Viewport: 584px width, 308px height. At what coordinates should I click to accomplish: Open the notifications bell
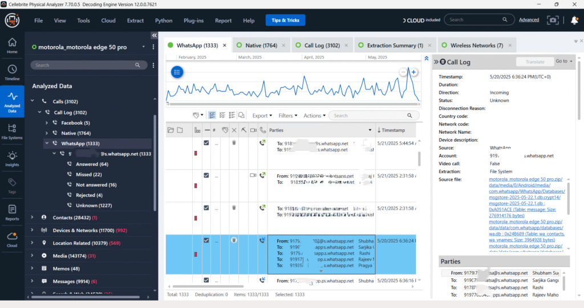(x=574, y=20)
